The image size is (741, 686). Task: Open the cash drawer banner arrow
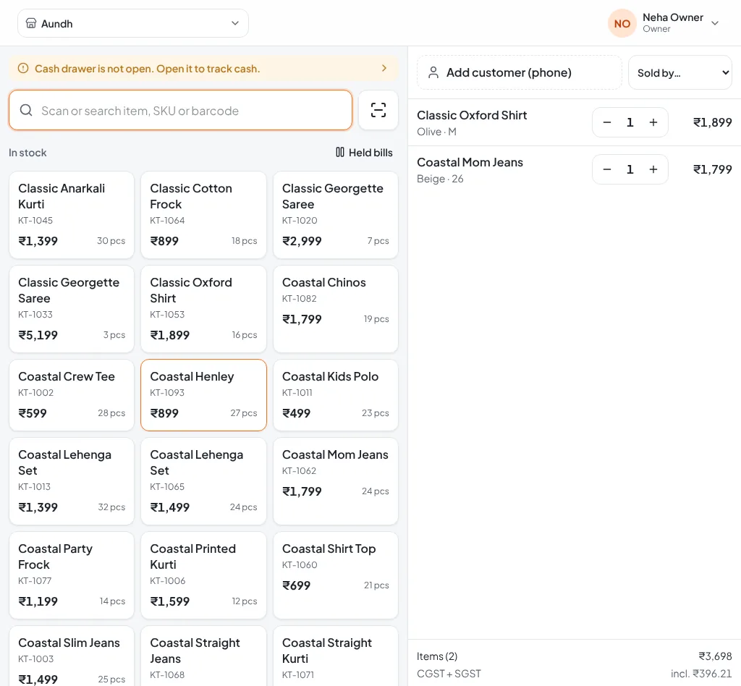coord(384,69)
